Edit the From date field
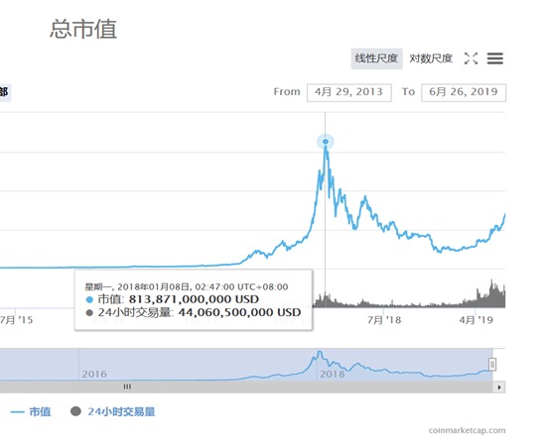Image resolution: width=549 pixels, height=443 pixels. tap(349, 92)
